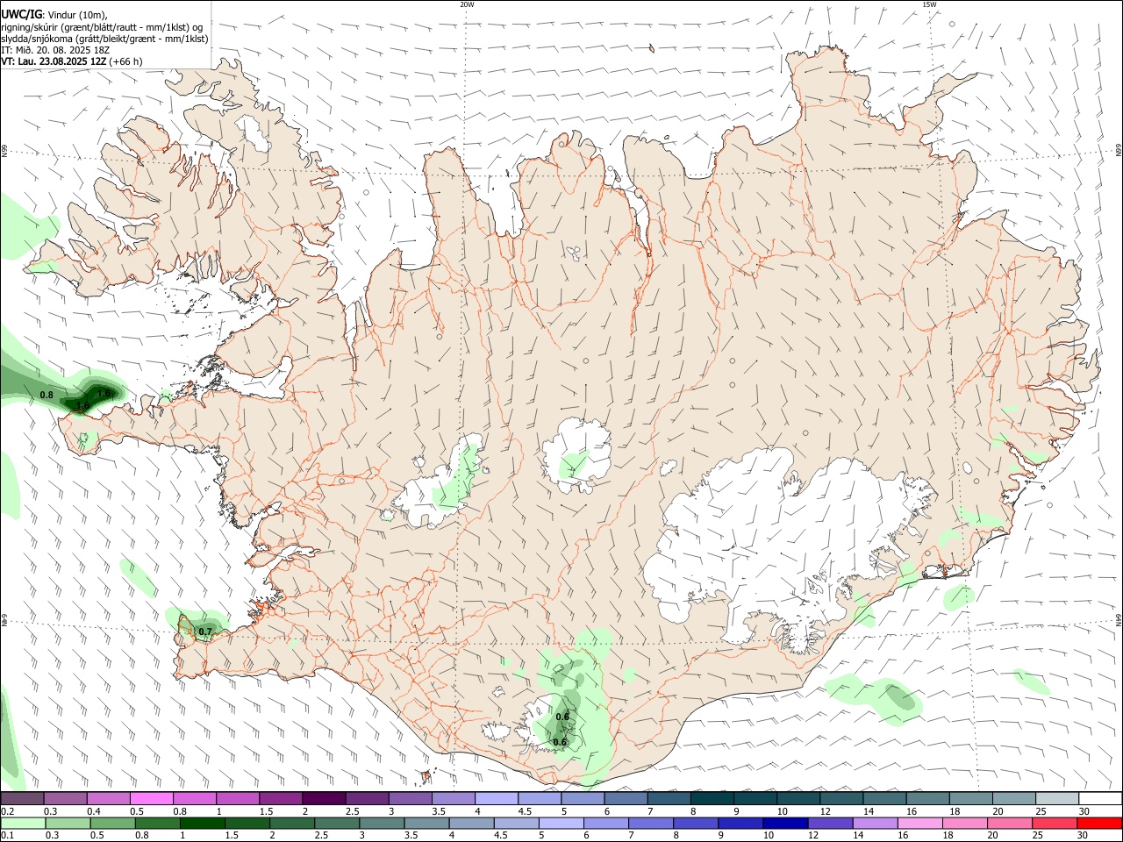Screen dimensions: 1123x842
Task: Click the 0.8 precipitation value on map
Action: (x=46, y=396)
